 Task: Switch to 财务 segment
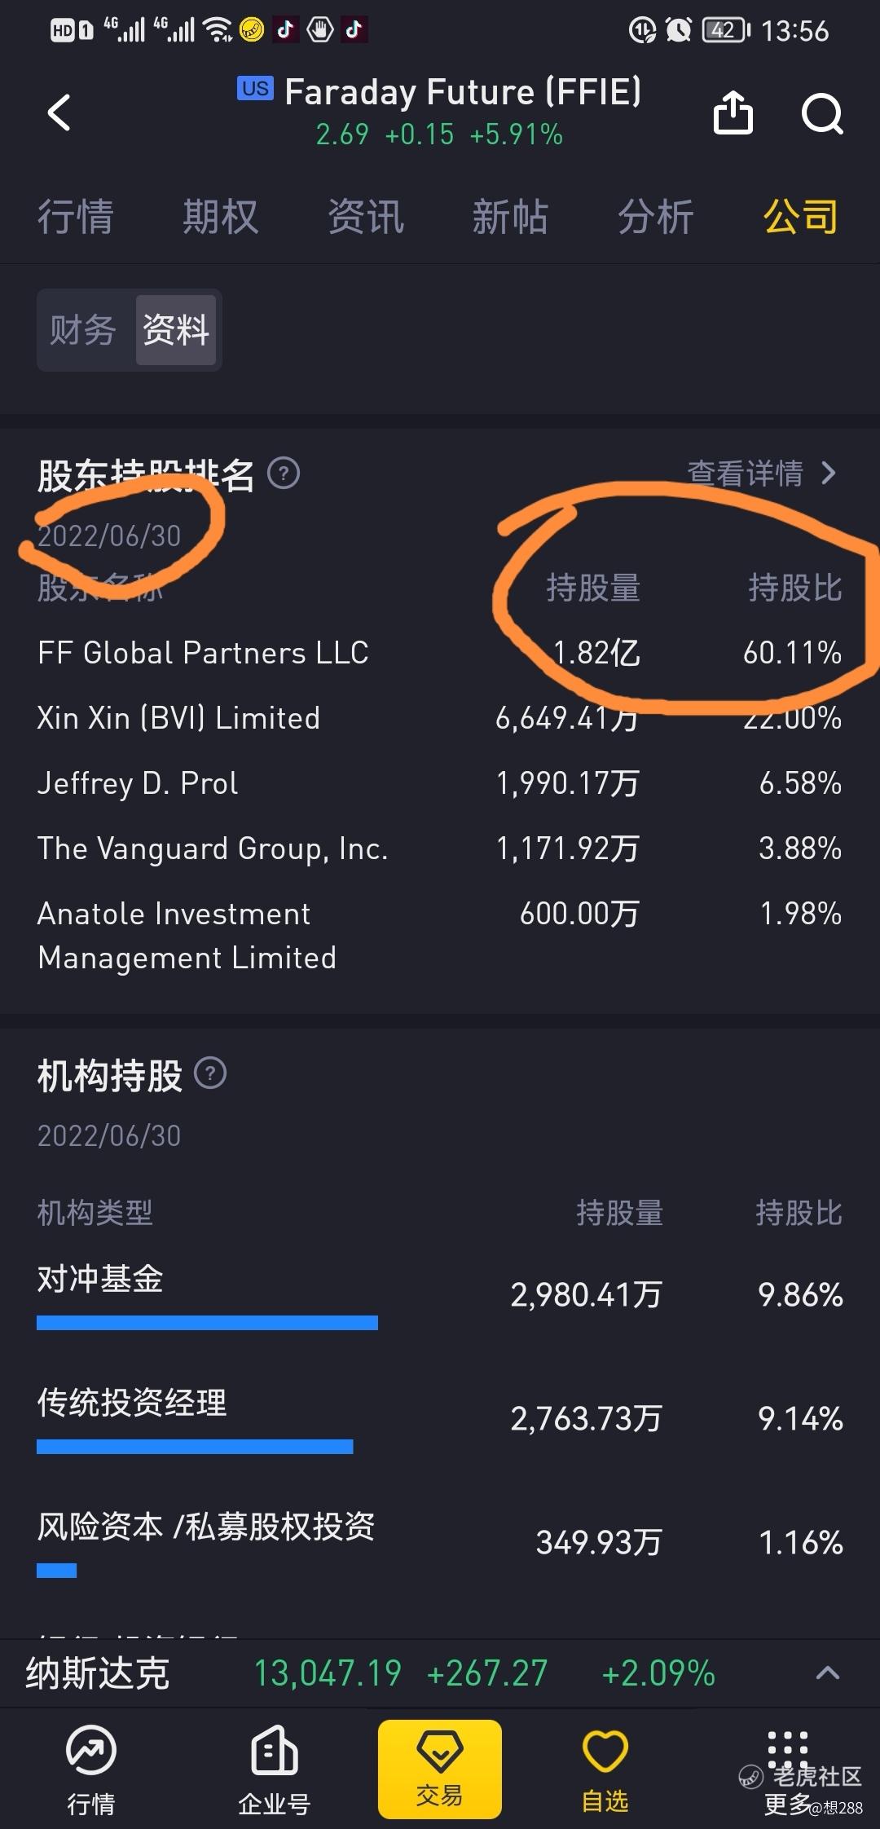(x=83, y=330)
